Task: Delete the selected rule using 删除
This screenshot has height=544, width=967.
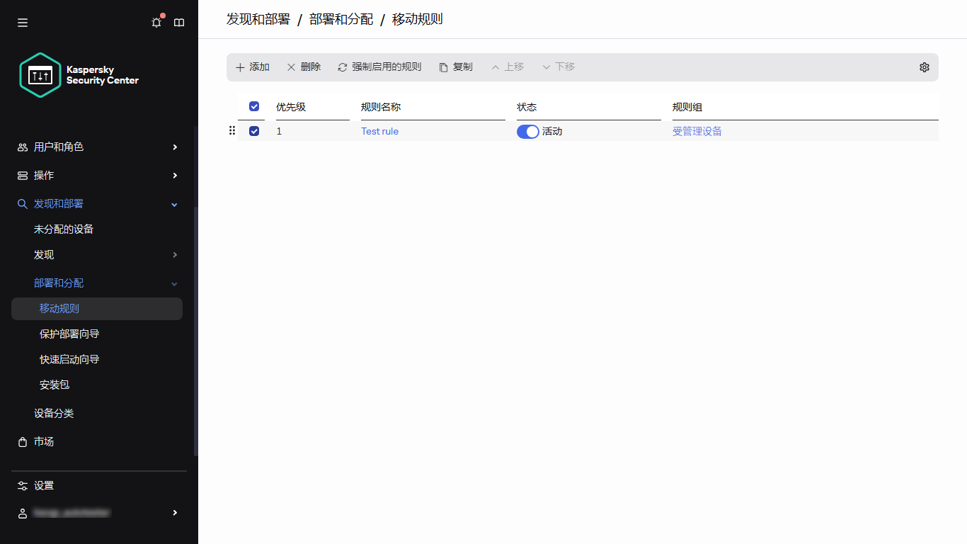Action: coord(304,67)
